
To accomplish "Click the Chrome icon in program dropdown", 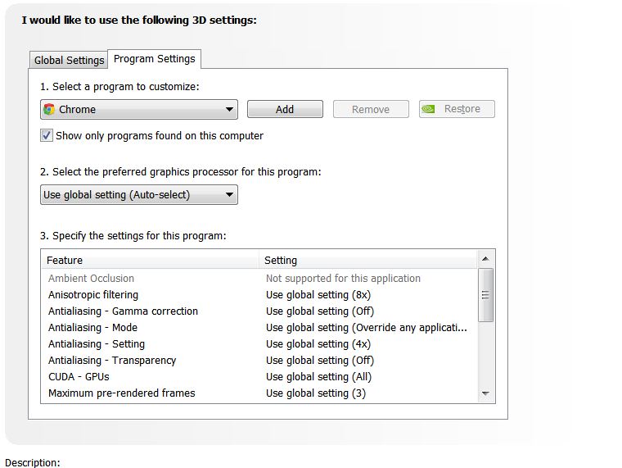I will (49, 109).
